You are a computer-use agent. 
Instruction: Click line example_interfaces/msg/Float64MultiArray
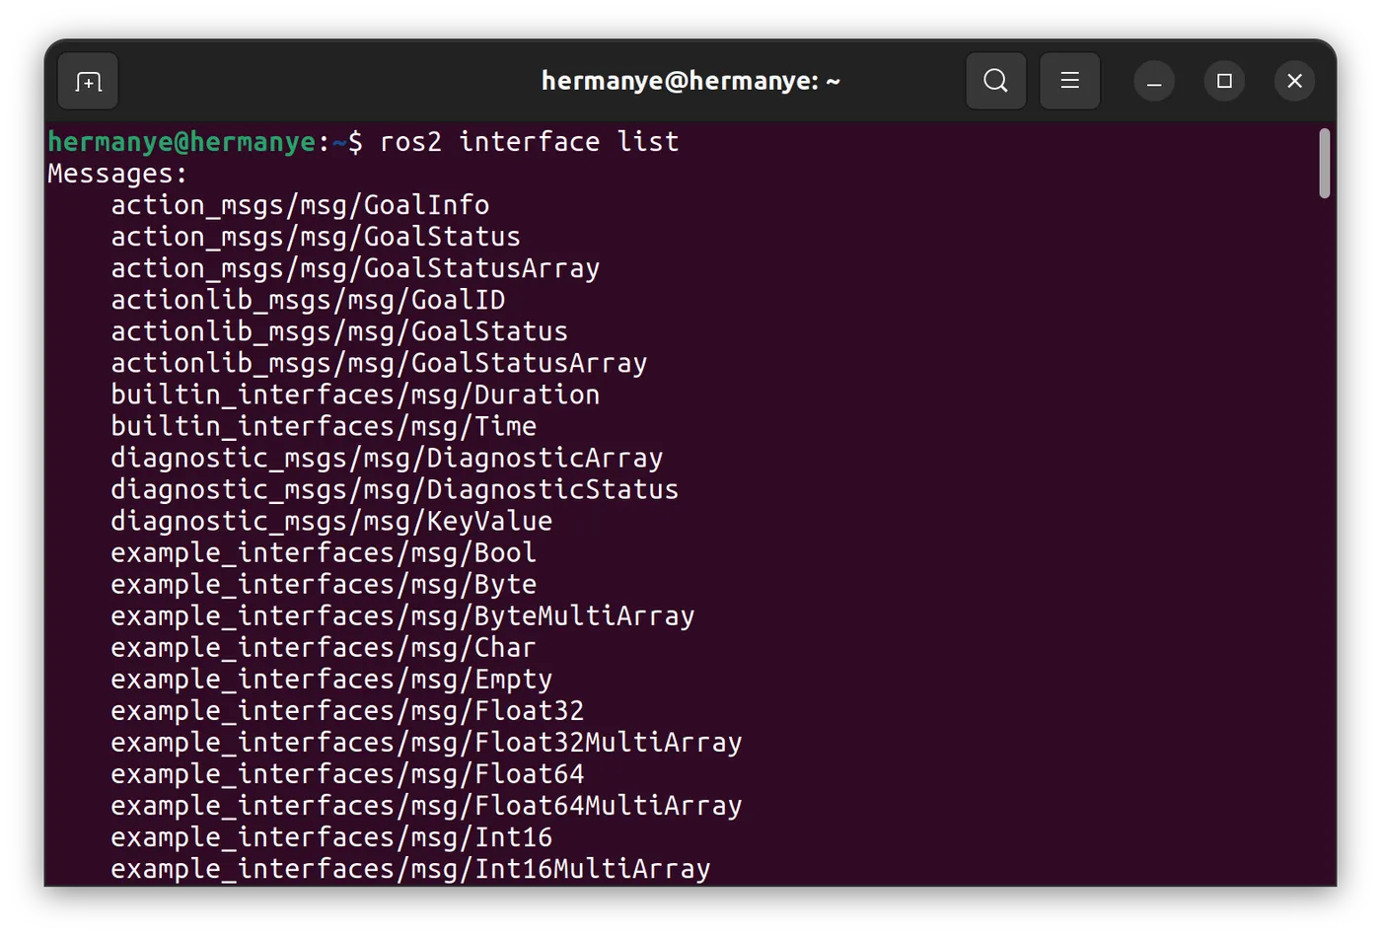(426, 805)
